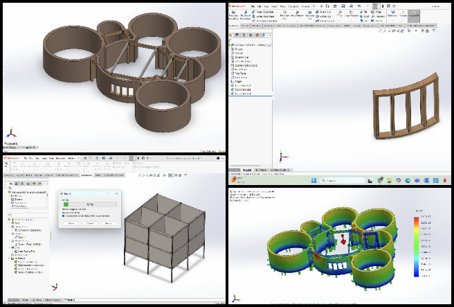Choose Boundary Boss/Base in the Features ribbon
The height and width of the screenshot is (307, 454).
click(264, 21)
